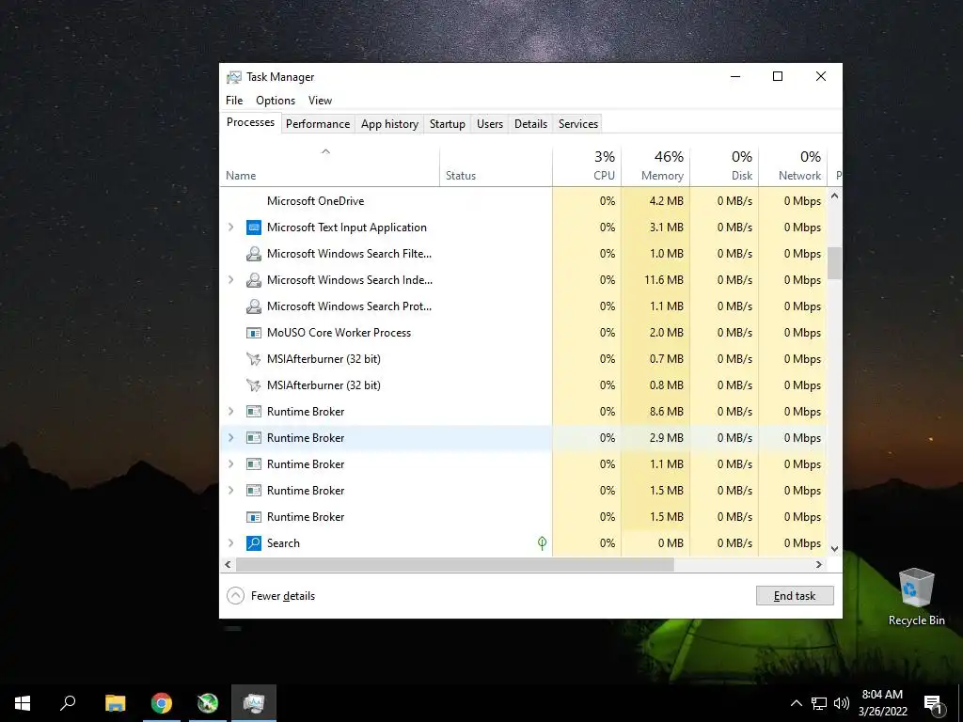
Task: Switch to the App history tab
Action: point(389,124)
